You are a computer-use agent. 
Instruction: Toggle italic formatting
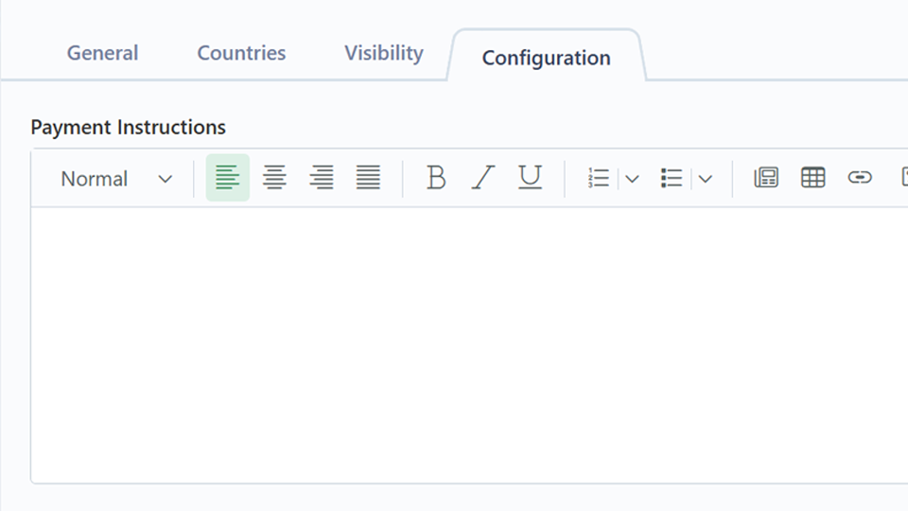pyautogui.click(x=483, y=178)
